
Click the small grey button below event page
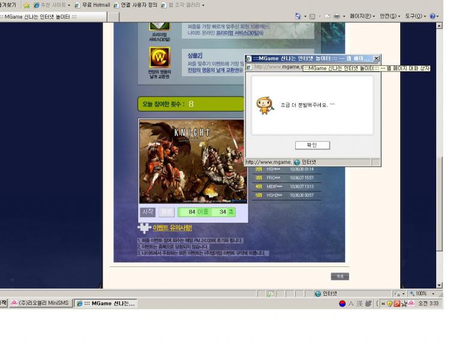click(340, 276)
